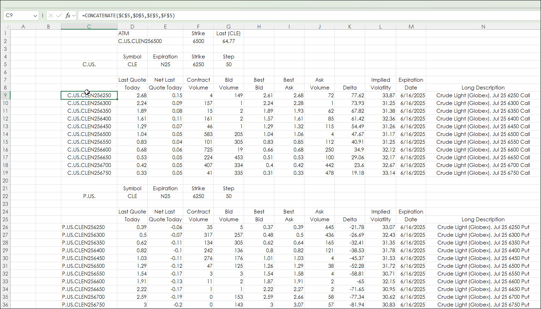Viewport: 541px width, 309px height.
Task: Select the C.US. prefix cell
Action: tap(89, 64)
